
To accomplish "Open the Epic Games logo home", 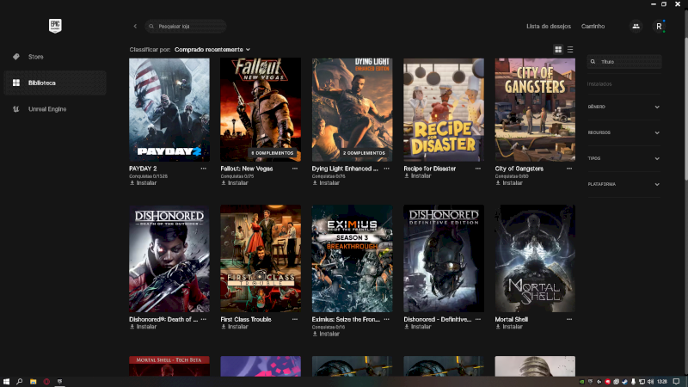I will click(55, 26).
